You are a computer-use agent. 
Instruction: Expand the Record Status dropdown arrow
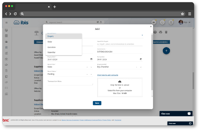point(91,74)
